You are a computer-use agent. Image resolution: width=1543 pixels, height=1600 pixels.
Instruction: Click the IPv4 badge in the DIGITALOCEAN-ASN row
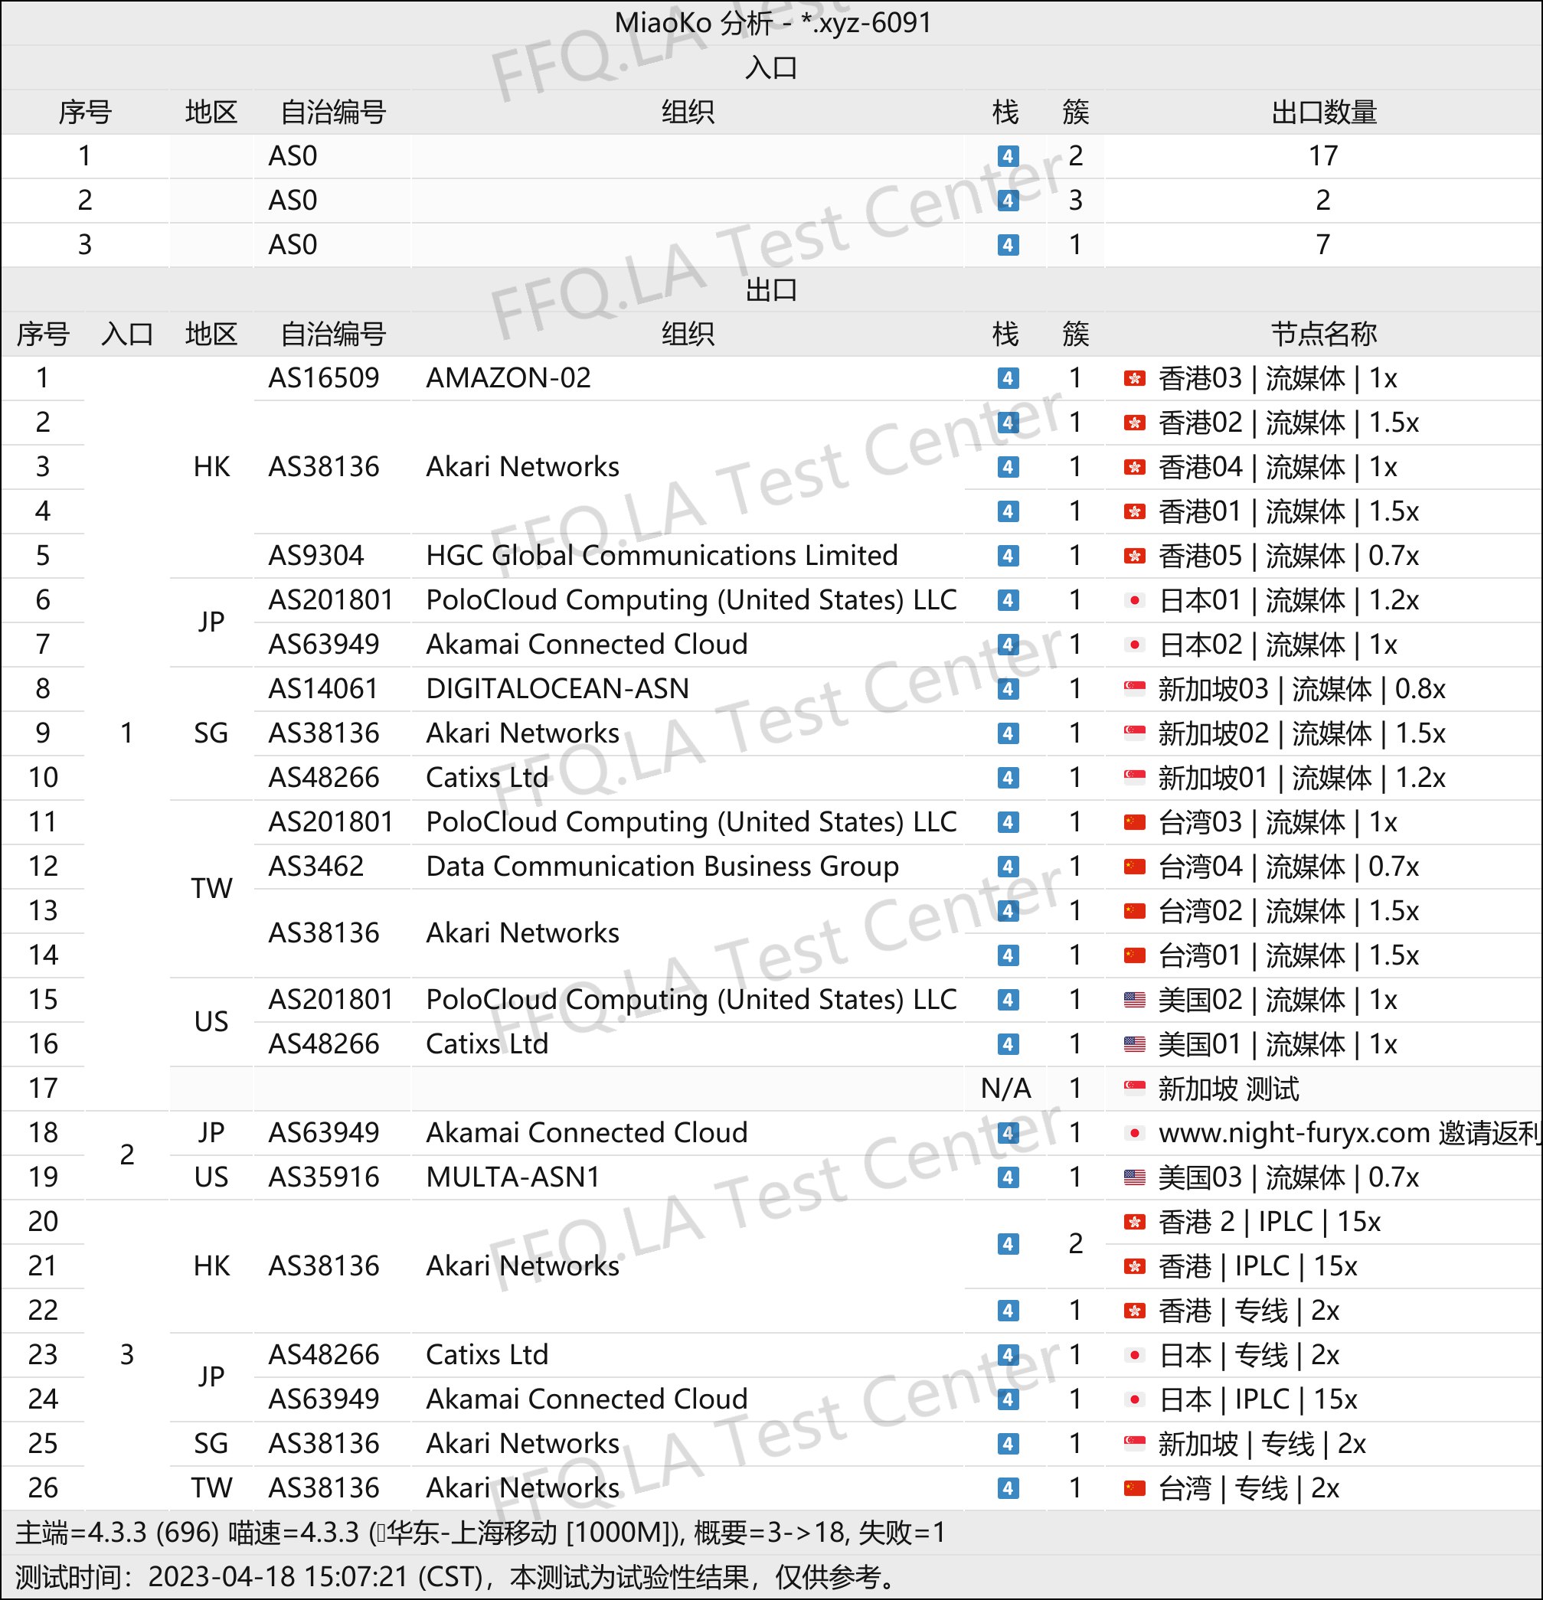(1008, 689)
